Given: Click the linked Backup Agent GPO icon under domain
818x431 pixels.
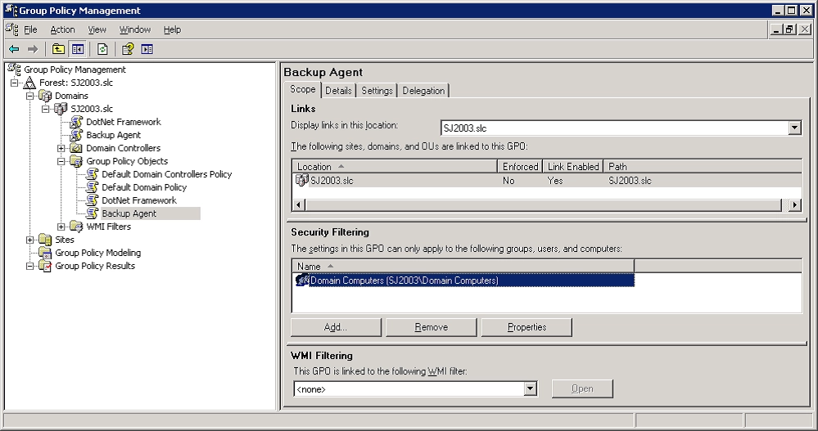Looking at the screenshot, I should click(x=77, y=135).
